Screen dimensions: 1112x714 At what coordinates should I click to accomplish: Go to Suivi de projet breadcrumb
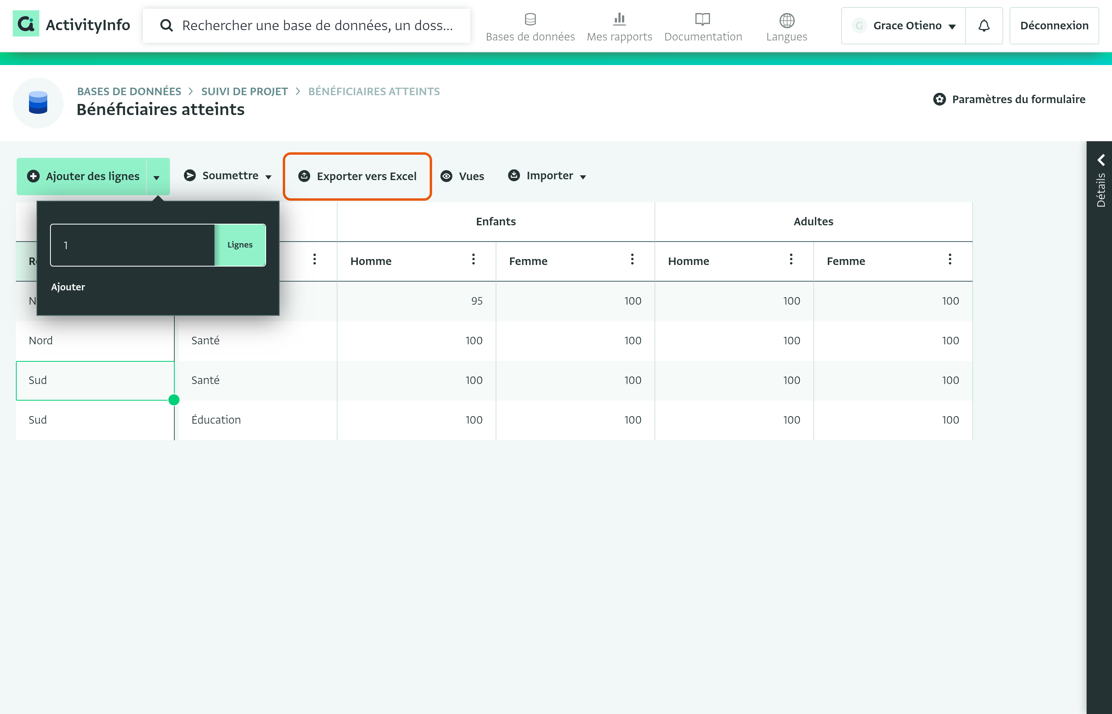[x=245, y=91]
